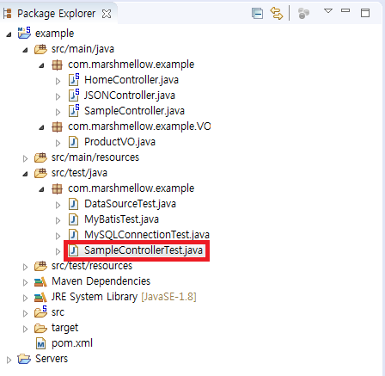The image size is (385, 376).
Task: Select SampleControllerTest.java
Action: pos(144,250)
